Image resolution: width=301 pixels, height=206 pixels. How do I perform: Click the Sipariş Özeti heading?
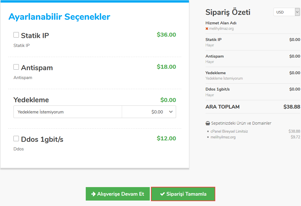pos(228,12)
